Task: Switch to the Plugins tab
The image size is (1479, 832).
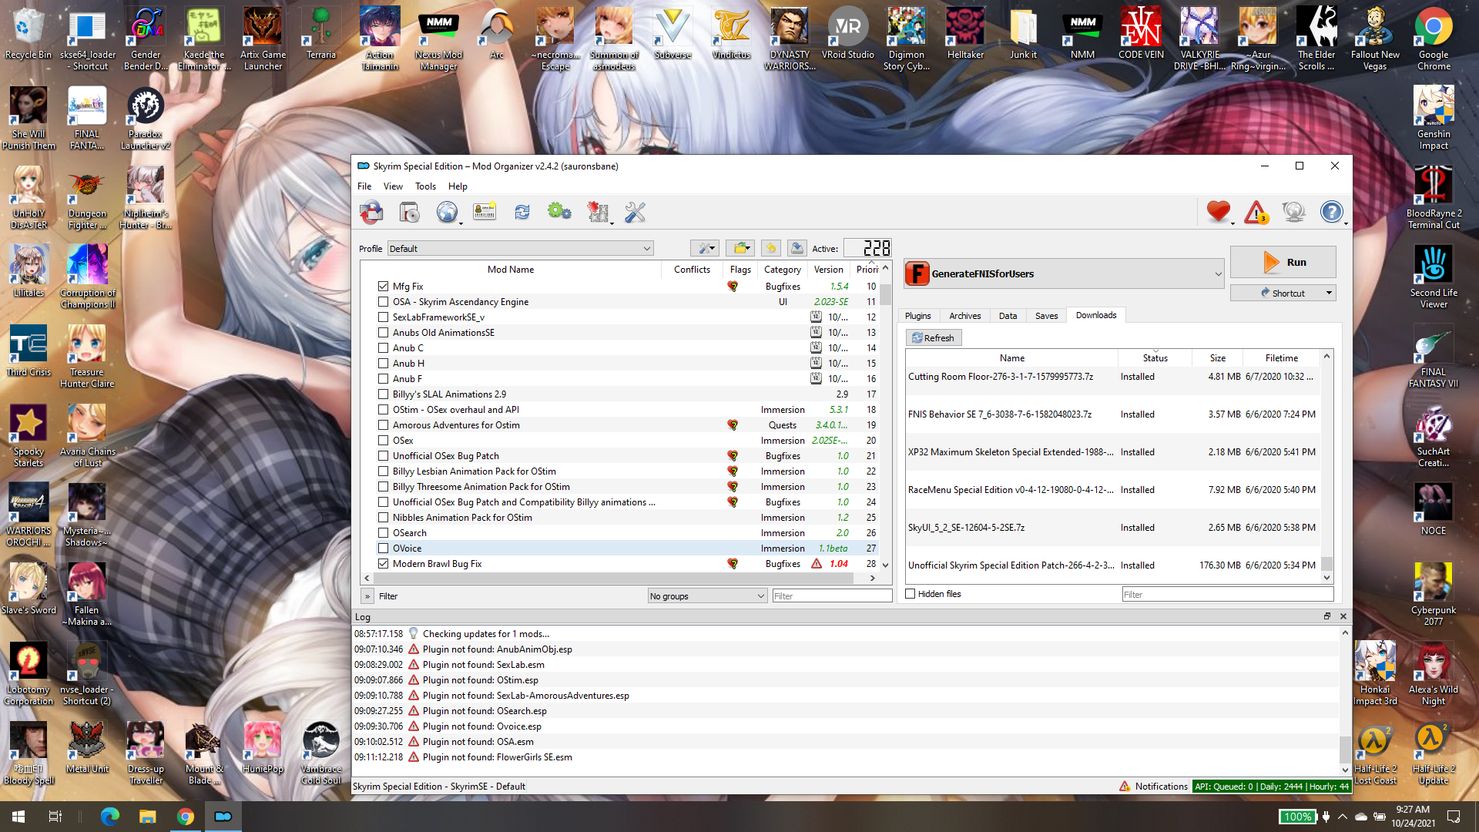Action: [917, 316]
